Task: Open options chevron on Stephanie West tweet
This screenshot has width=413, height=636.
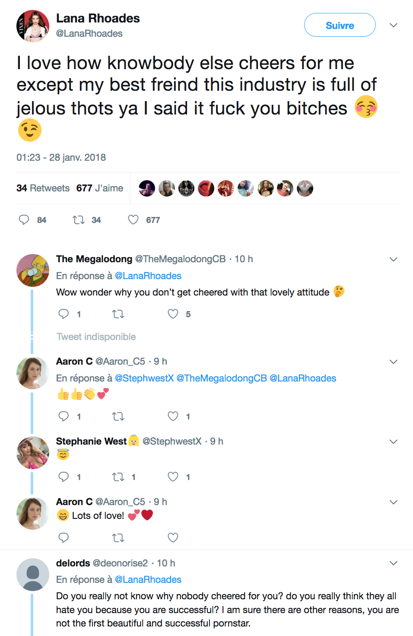Action: tap(393, 442)
